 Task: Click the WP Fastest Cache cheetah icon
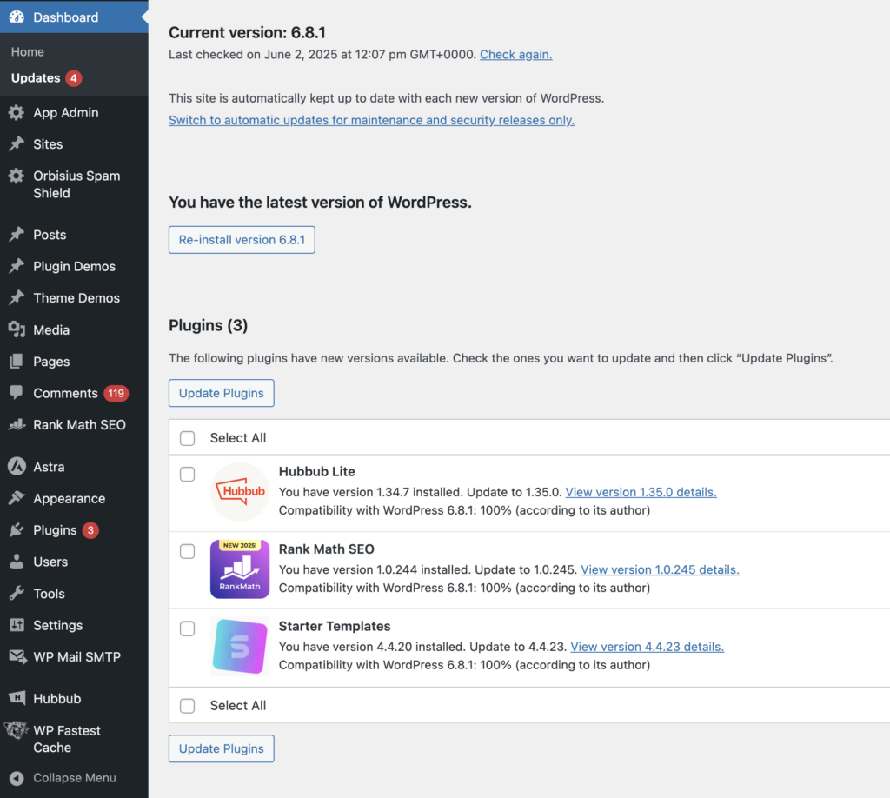click(17, 731)
